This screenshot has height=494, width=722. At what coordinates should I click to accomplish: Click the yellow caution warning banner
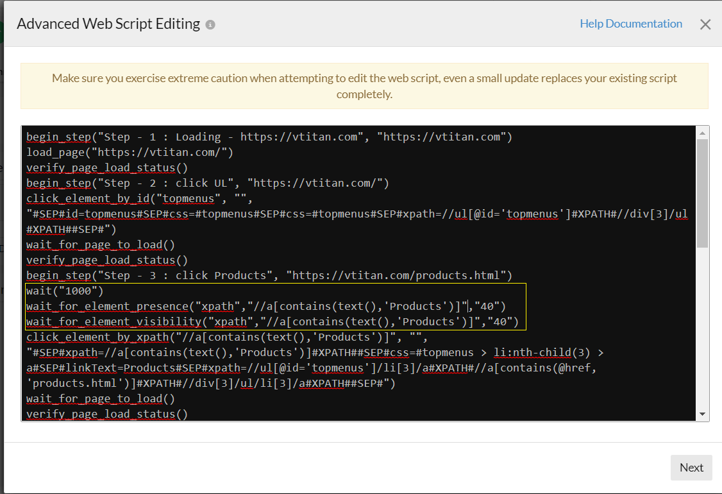pyautogui.click(x=364, y=86)
